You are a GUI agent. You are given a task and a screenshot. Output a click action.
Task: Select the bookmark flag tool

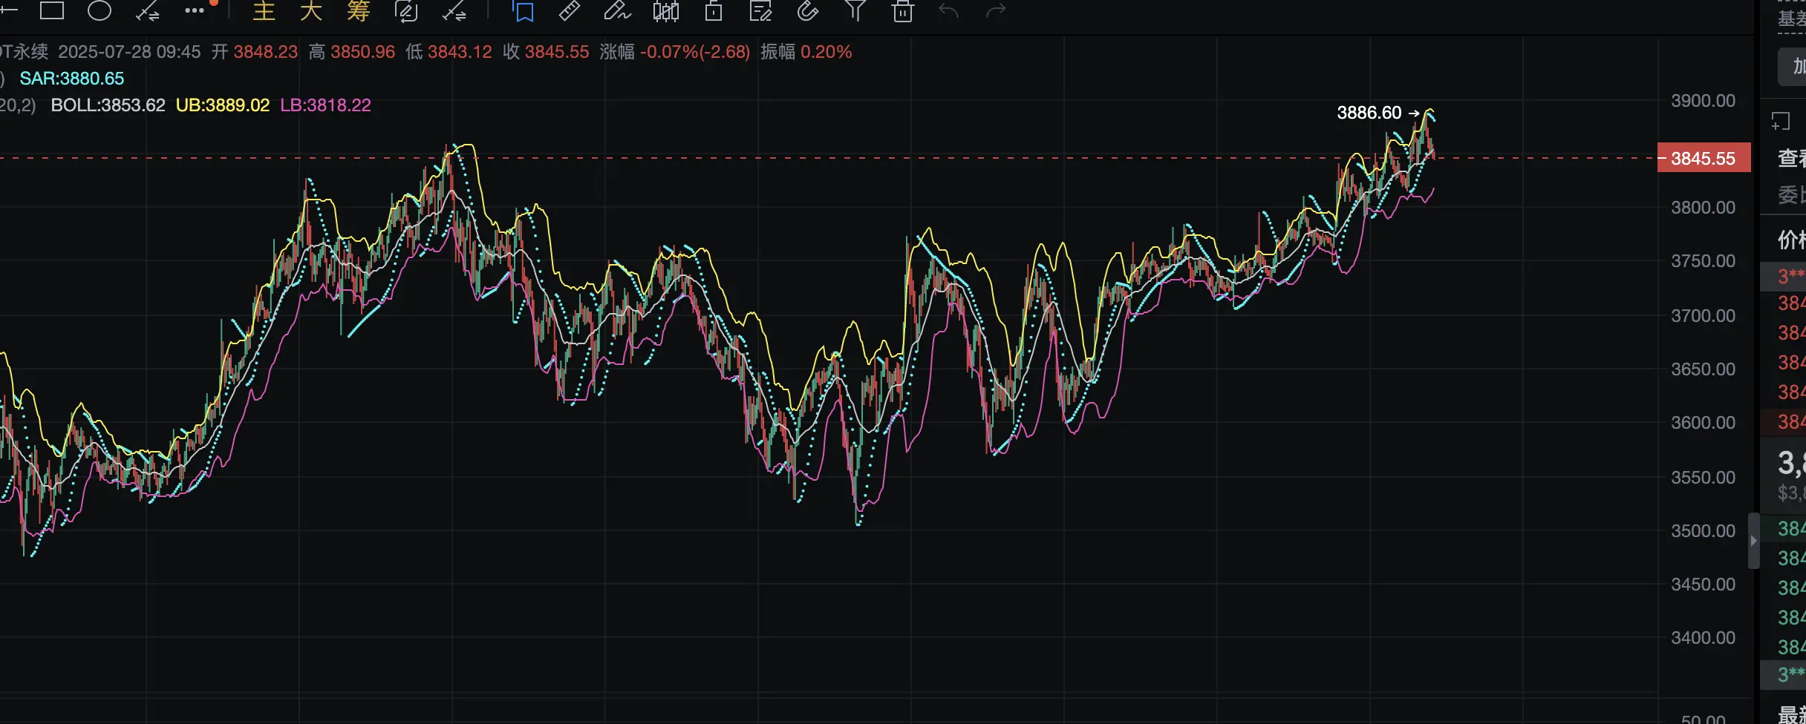[524, 11]
